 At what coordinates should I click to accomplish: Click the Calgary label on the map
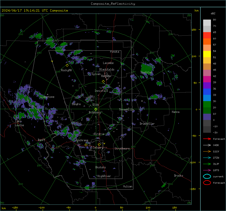click(98, 148)
